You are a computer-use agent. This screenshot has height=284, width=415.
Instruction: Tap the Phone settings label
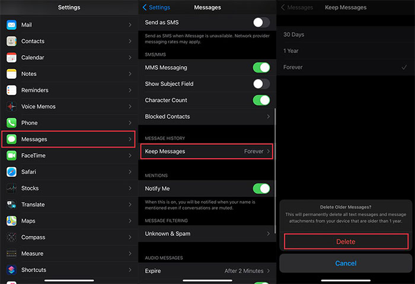[30, 123]
